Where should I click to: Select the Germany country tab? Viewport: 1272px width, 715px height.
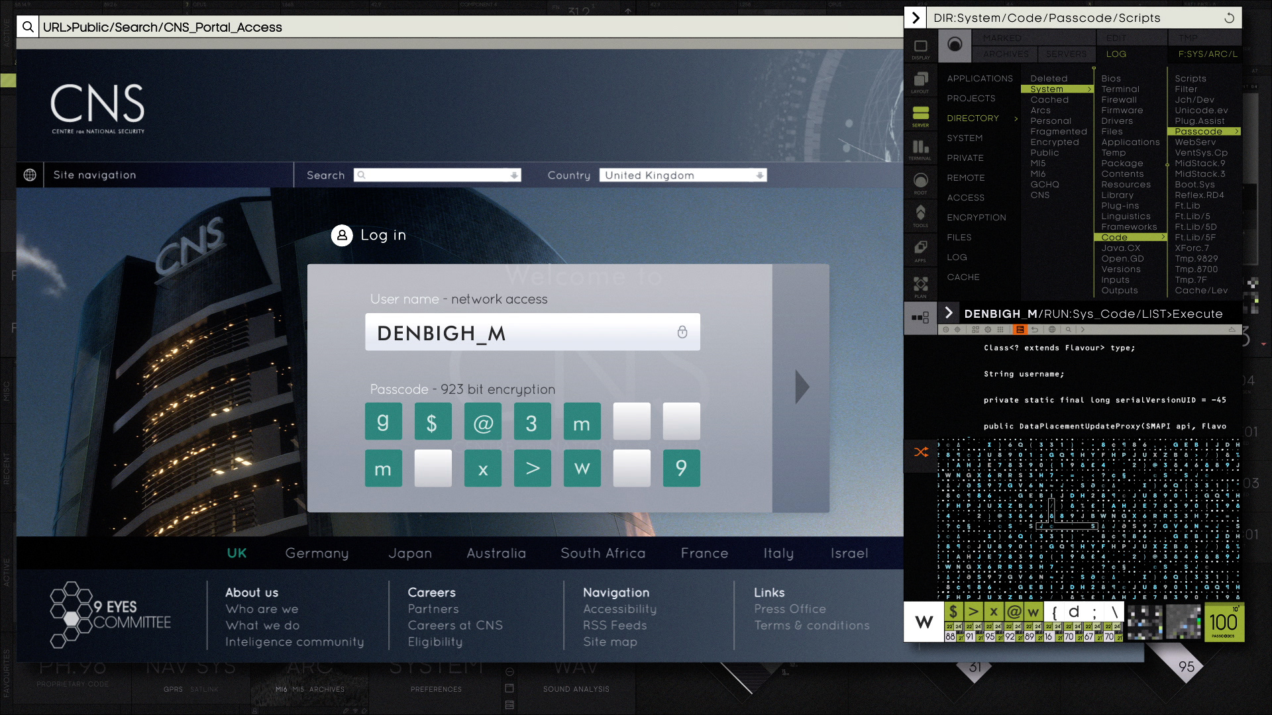coord(317,553)
